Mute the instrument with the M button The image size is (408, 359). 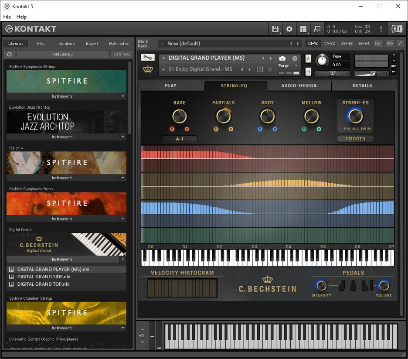308,72
